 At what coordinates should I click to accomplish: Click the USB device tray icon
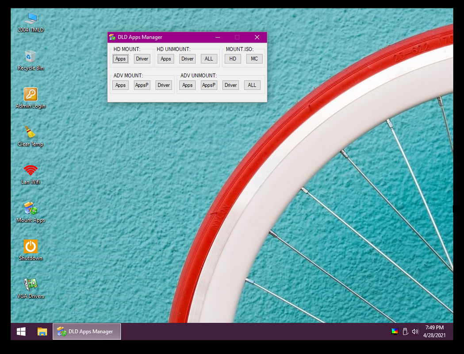tap(405, 331)
